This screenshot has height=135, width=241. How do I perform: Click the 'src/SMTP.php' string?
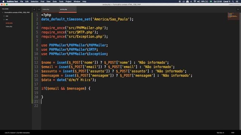point(80,32)
